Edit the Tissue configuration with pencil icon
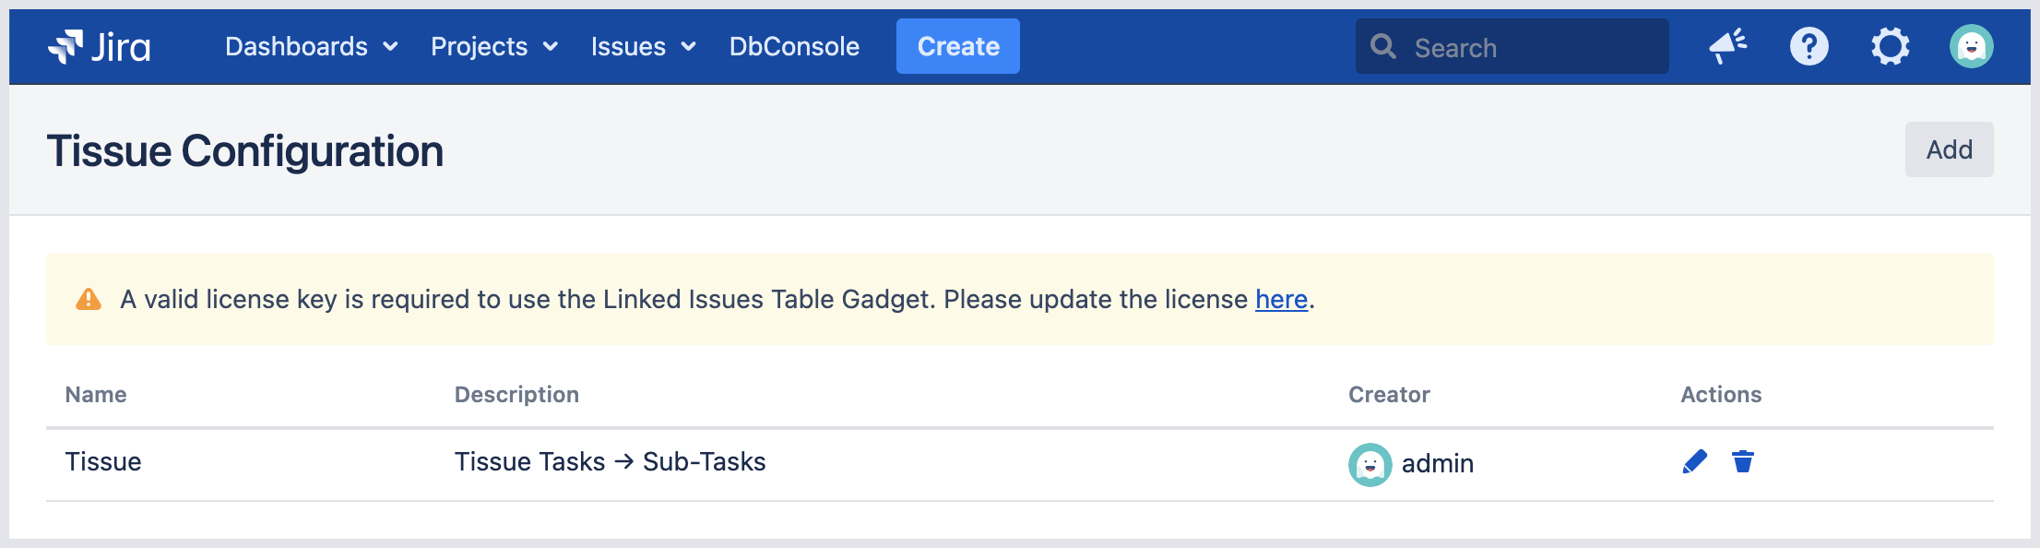Image resolution: width=2040 pixels, height=548 pixels. coord(1694,461)
